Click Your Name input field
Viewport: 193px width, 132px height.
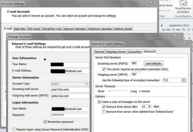tap(70, 65)
